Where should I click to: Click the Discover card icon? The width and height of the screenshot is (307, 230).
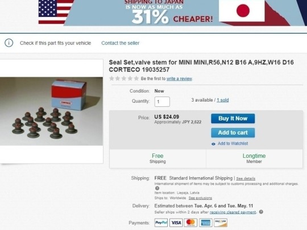tap(221, 223)
